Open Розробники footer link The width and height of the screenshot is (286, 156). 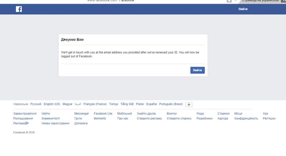click(204, 119)
